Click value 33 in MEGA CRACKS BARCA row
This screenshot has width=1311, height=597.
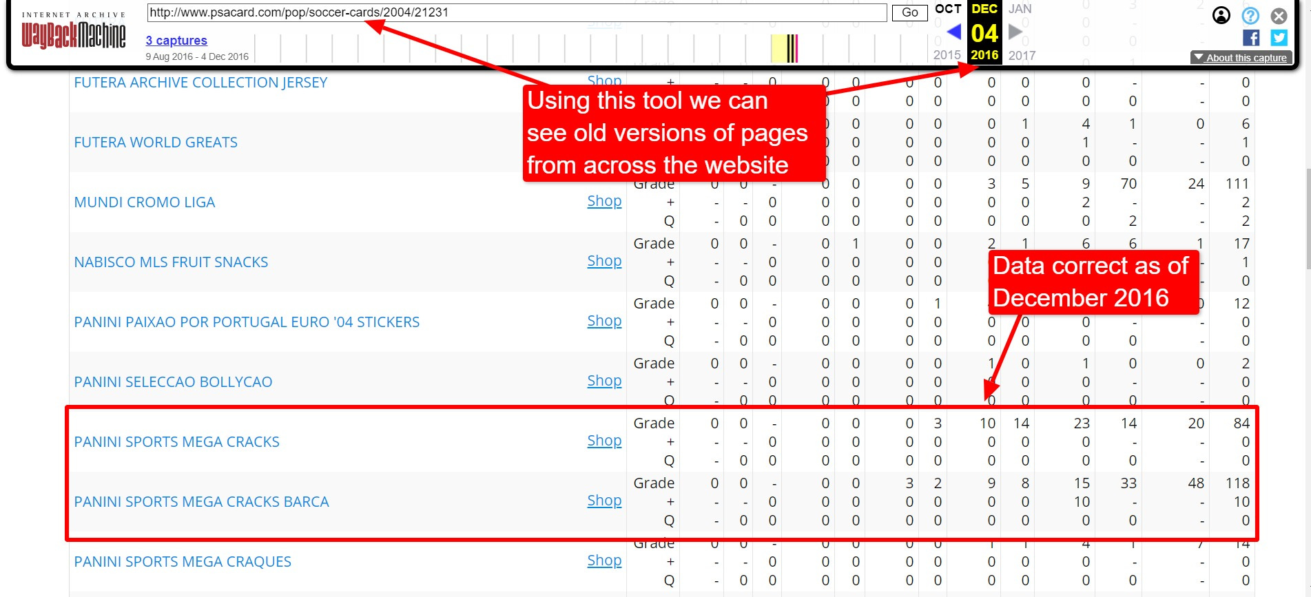(x=1128, y=483)
